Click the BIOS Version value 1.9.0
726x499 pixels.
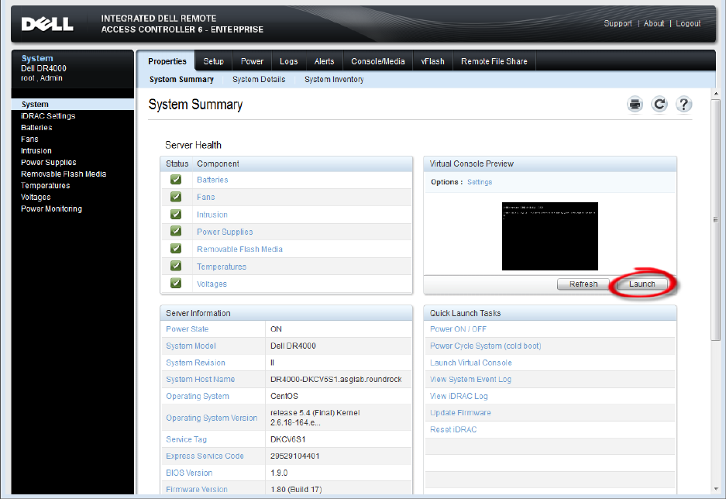click(279, 473)
